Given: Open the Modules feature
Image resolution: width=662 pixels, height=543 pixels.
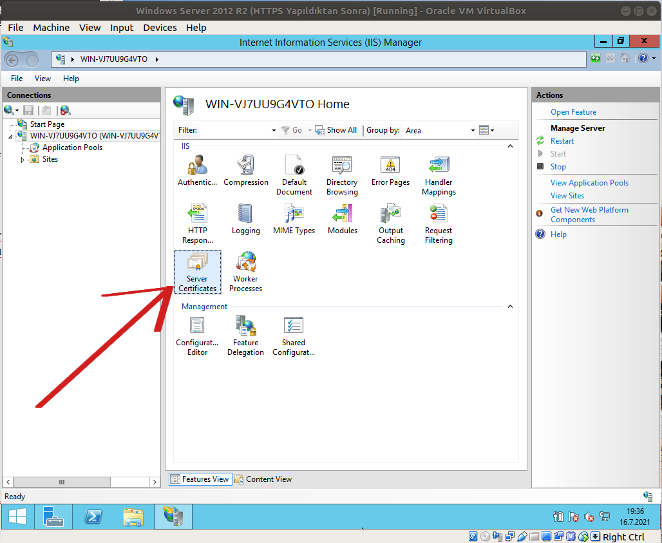Looking at the screenshot, I should [x=343, y=219].
